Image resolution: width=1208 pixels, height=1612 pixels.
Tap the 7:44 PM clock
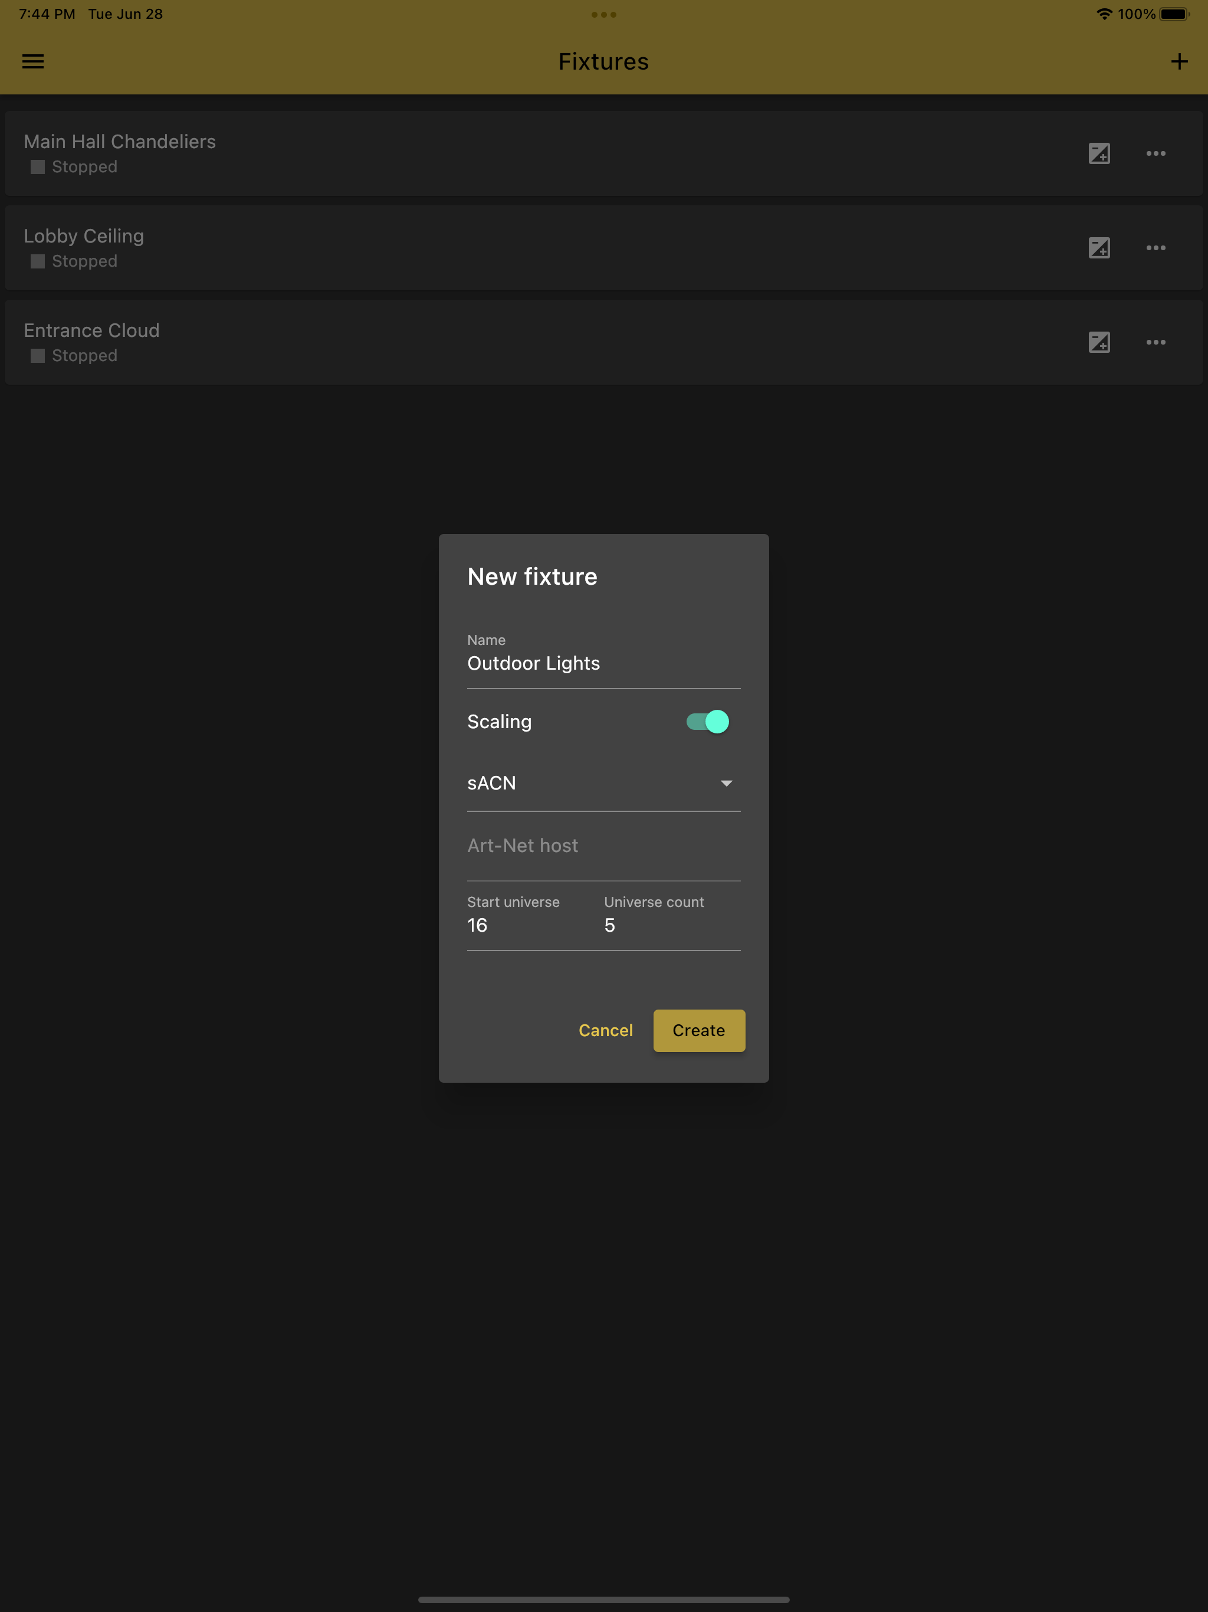pyautogui.click(x=47, y=14)
